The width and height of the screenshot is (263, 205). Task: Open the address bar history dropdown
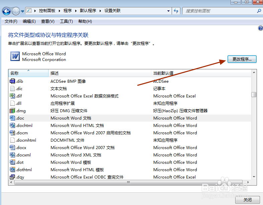168,11
